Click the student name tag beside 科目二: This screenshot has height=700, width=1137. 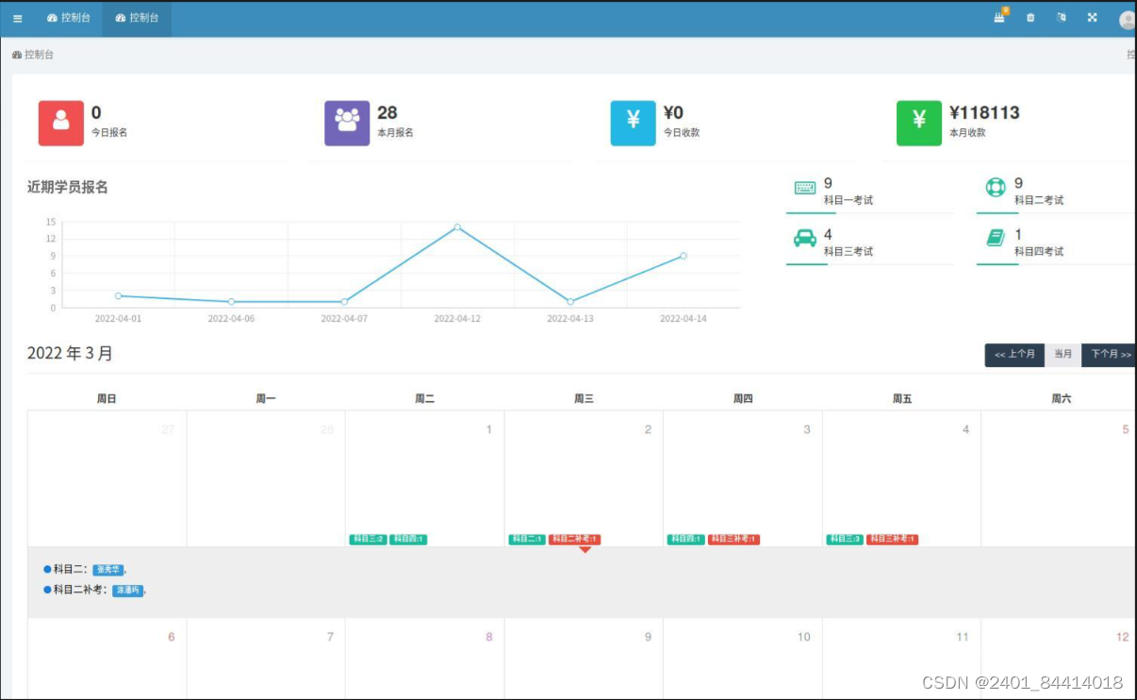[x=108, y=570]
